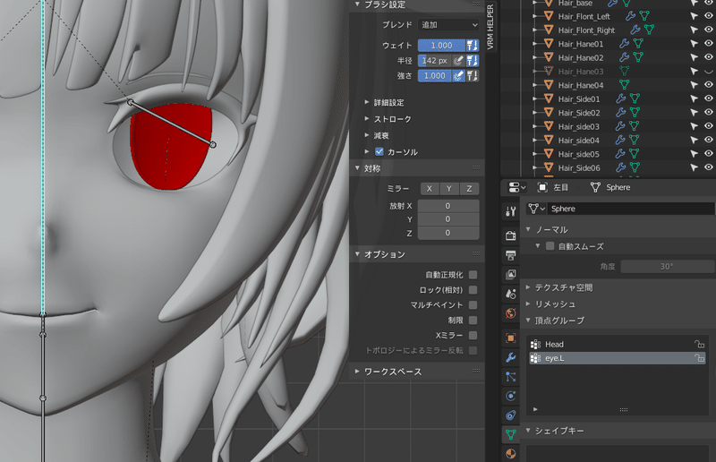Image resolution: width=716 pixels, height=462 pixels.
Task: Hide Hair_Hane02 using its eye icon
Action: pos(708,57)
